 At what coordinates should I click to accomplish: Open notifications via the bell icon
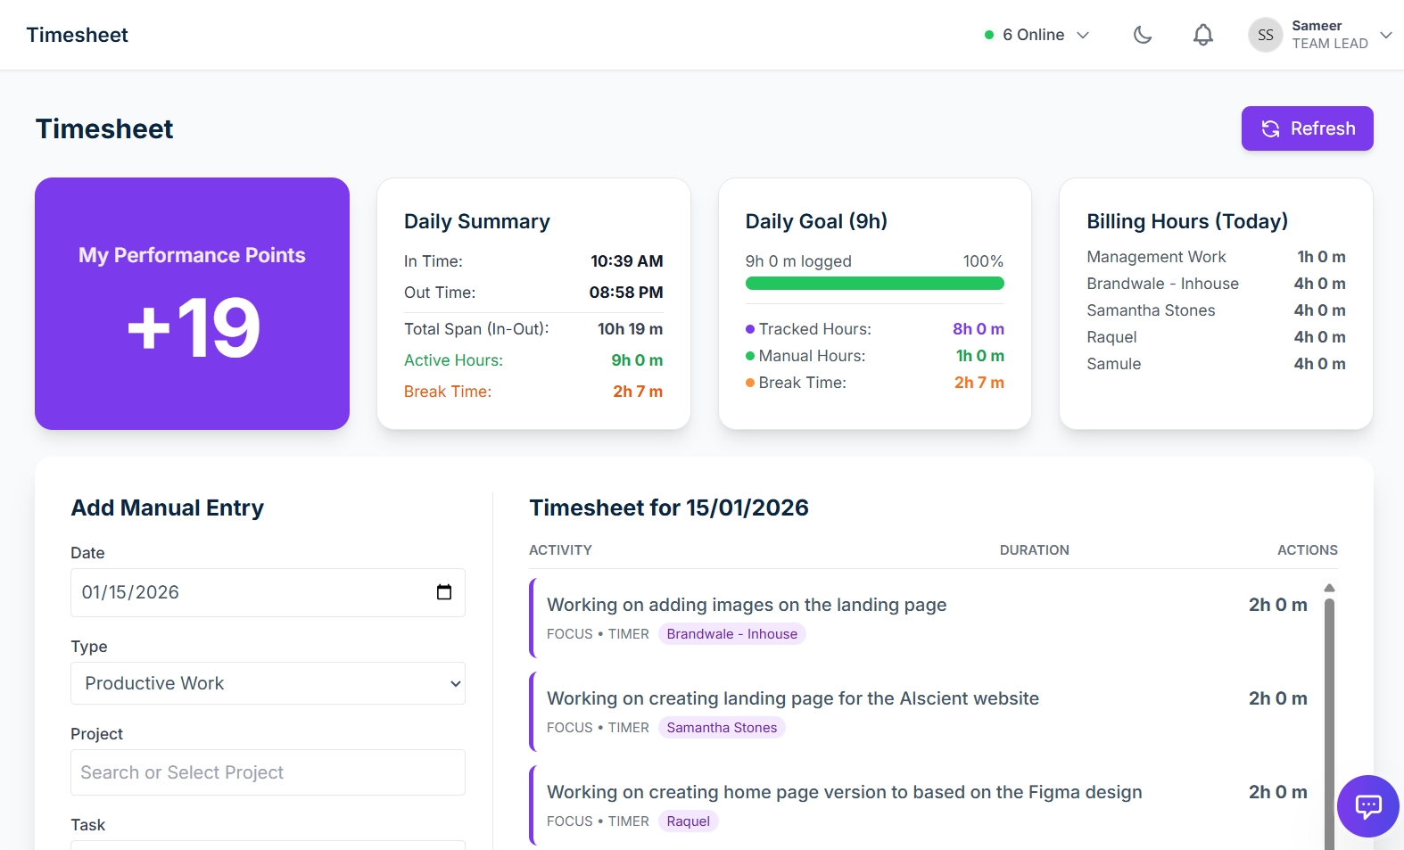click(x=1202, y=35)
